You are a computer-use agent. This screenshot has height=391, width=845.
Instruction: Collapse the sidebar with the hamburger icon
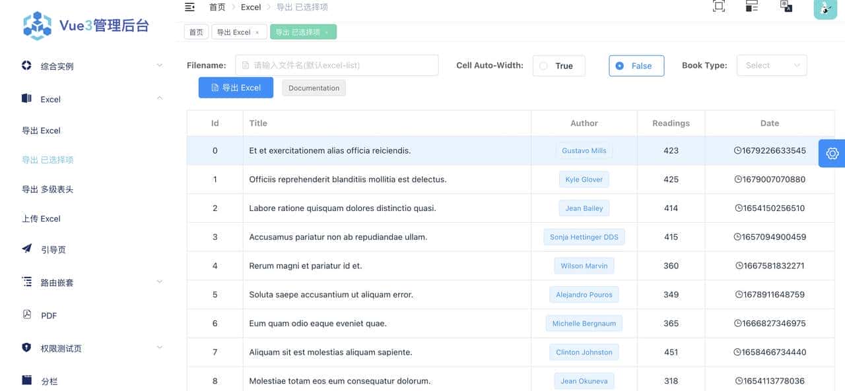190,7
